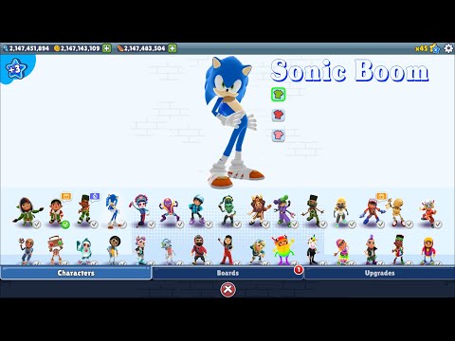Select the top-hat elf in camo outfit

(x=84, y=210)
